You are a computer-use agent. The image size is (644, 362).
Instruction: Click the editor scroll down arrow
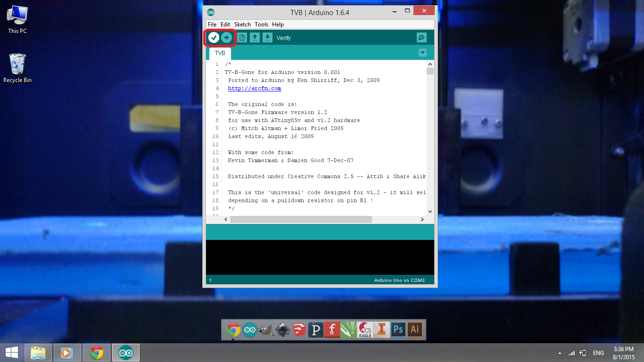(x=430, y=212)
